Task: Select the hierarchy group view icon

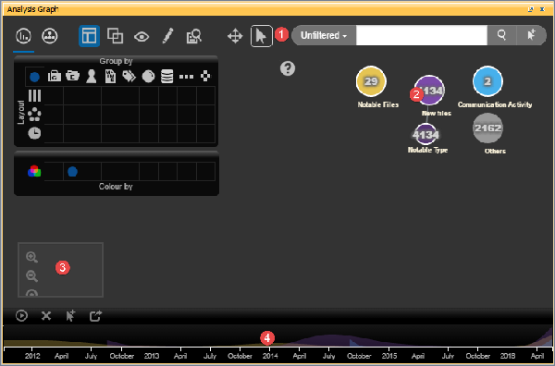Action: [x=50, y=36]
